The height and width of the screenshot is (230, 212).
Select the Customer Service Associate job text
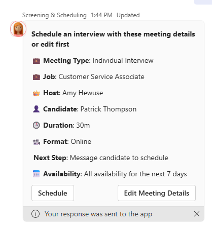(101, 76)
